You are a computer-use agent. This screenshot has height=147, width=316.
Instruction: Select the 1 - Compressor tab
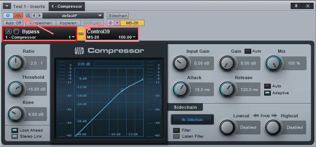67,6
